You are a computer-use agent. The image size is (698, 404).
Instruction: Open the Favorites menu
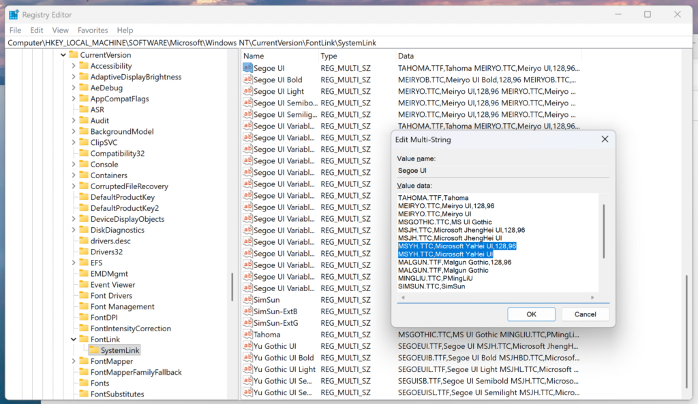[x=93, y=30]
